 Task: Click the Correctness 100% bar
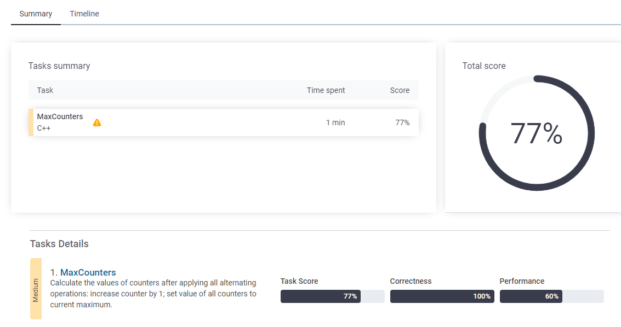442,296
